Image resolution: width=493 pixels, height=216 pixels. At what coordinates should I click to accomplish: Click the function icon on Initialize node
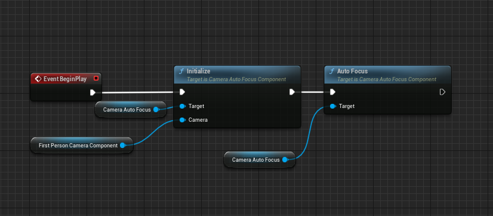tap(181, 72)
